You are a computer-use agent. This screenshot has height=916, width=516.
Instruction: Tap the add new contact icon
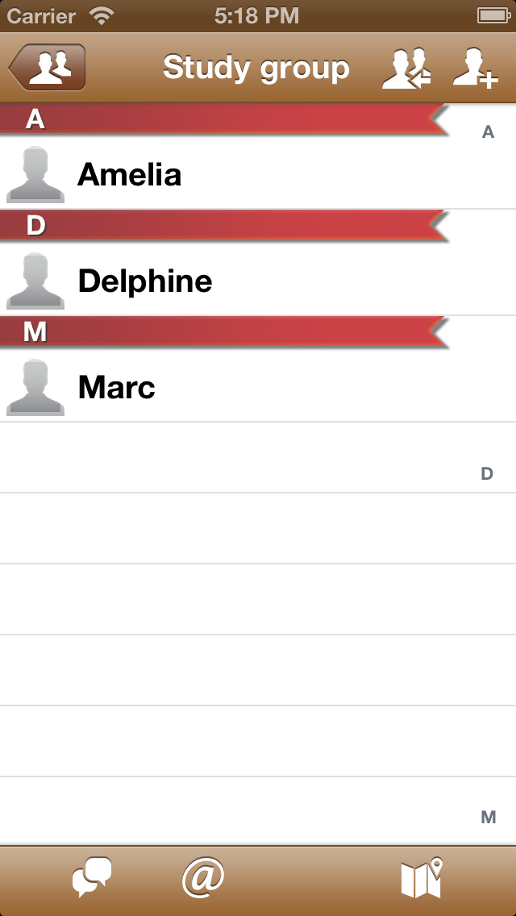click(x=474, y=68)
